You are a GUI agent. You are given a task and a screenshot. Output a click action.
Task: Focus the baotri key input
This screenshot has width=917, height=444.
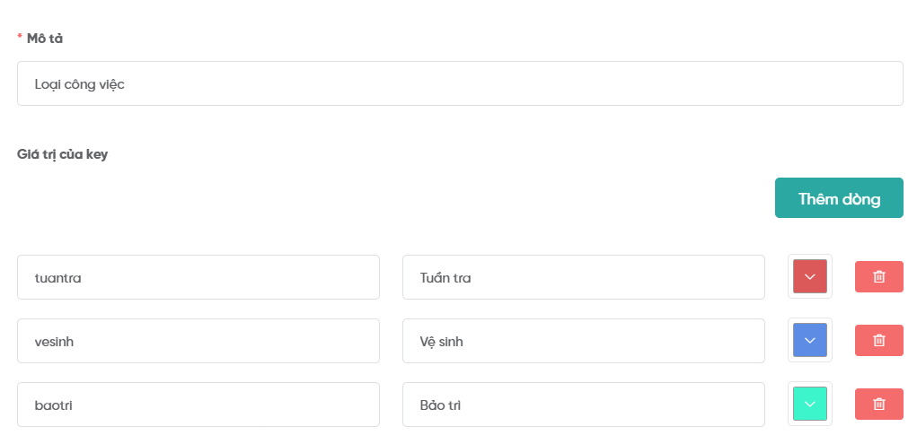(198, 405)
